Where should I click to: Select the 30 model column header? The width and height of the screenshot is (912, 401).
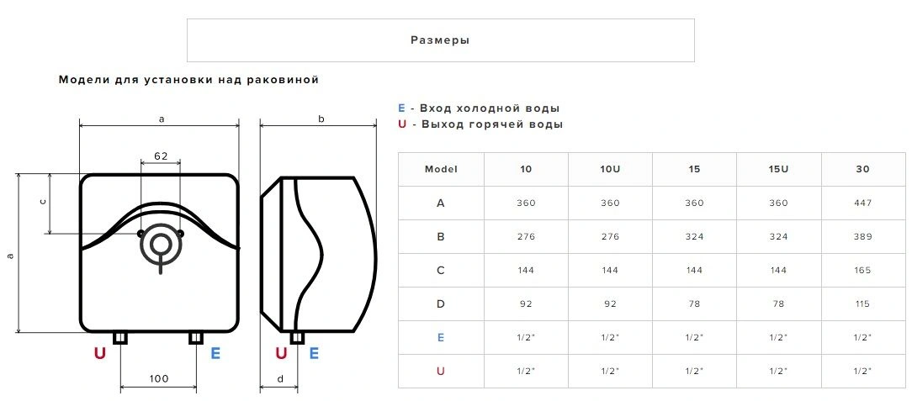click(863, 169)
